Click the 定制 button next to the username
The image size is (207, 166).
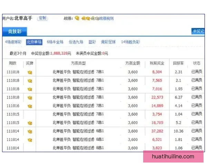click(x=42, y=18)
